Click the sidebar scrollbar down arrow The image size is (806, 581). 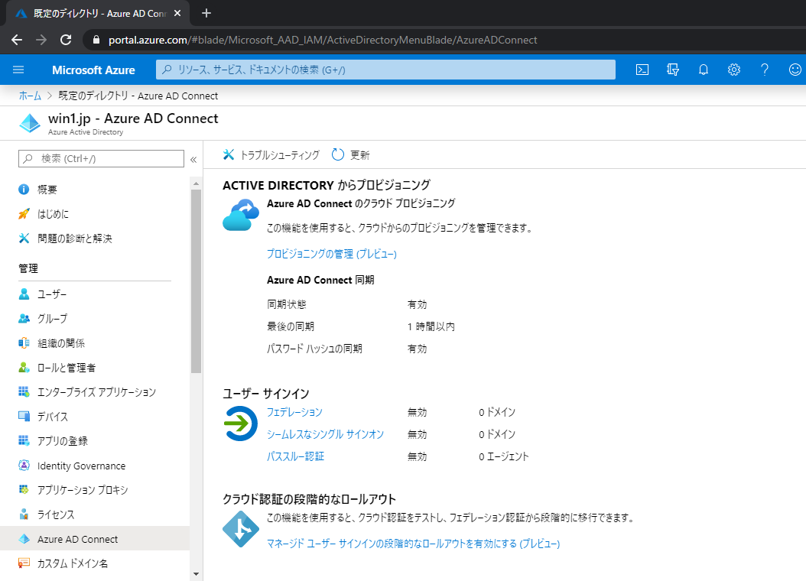tap(196, 574)
